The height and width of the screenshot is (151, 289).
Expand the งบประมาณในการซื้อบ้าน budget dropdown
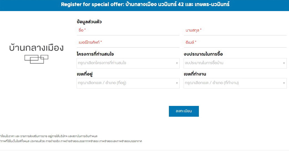tap(235, 63)
